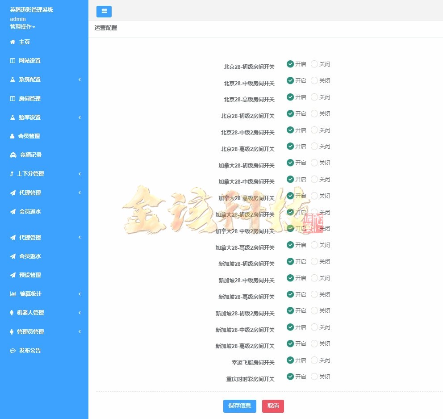Open 发布公告 via its speech-bubble icon

[12, 350]
